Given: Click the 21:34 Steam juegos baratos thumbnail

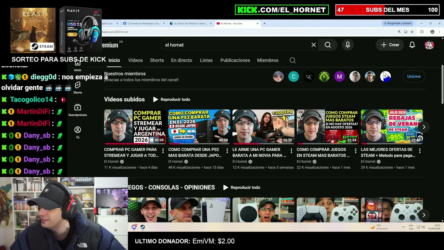Looking at the screenshot, I should point(327,127).
